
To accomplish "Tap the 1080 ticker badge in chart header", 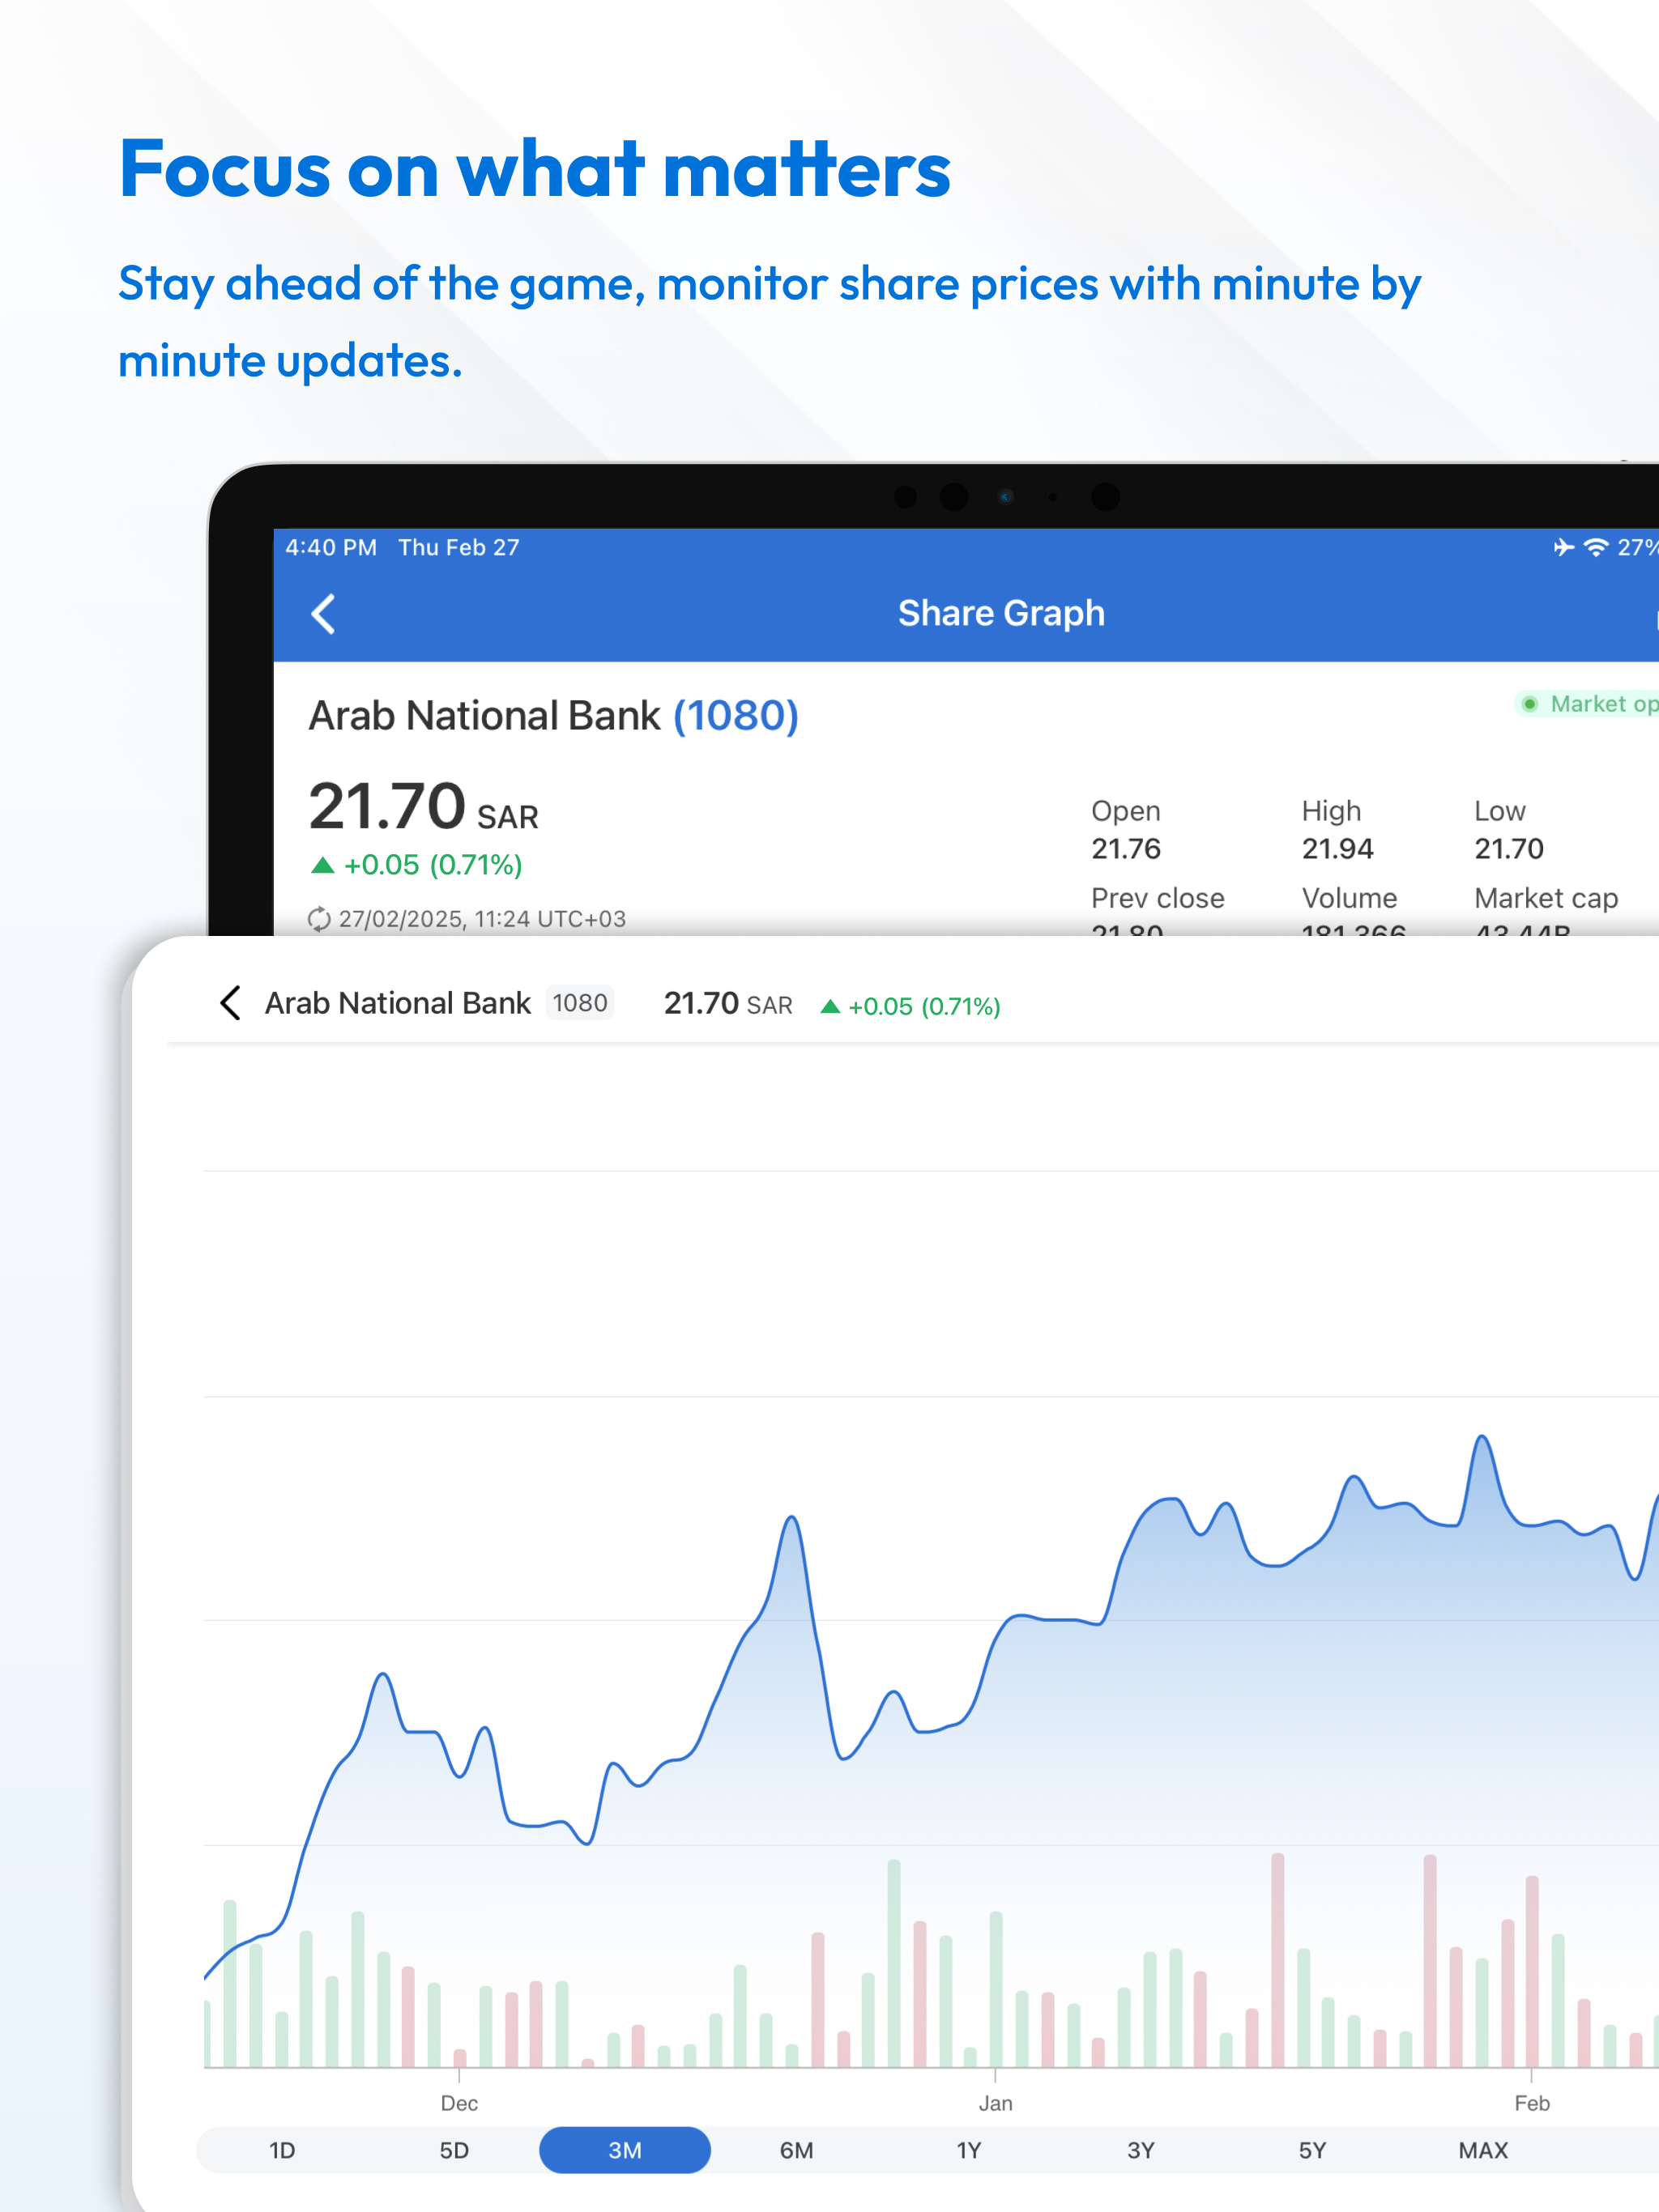I will (x=580, y=1003).
